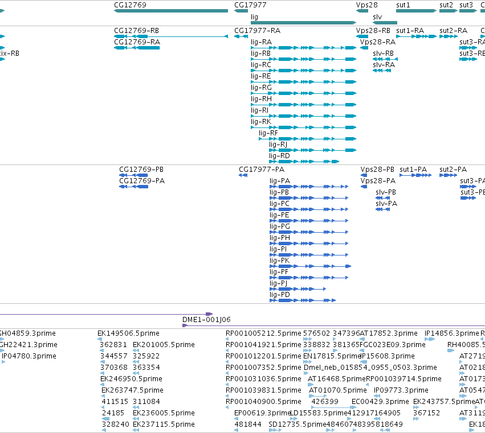
Task: Select transcript sut1-RA
Action: point(417,36)
